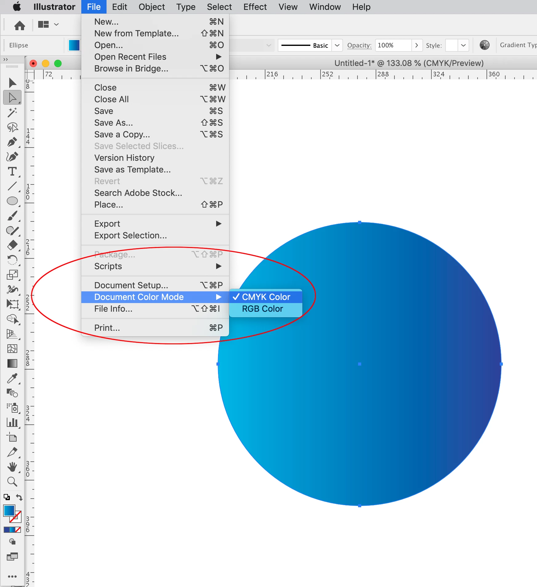Expand the Scripts submenu
Viewport: 537px width, 587px height.
tap(155, 266)
